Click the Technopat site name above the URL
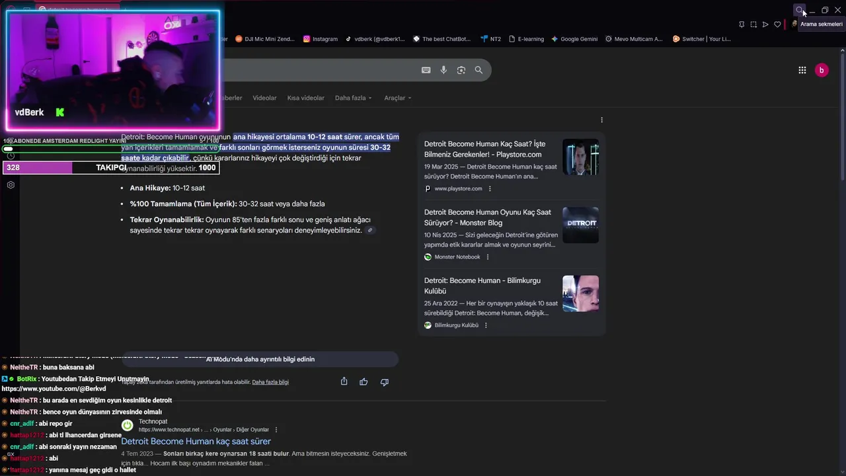The width and height of the screenshot is (846, 476). pyautogui.click(x=153, y=422)
